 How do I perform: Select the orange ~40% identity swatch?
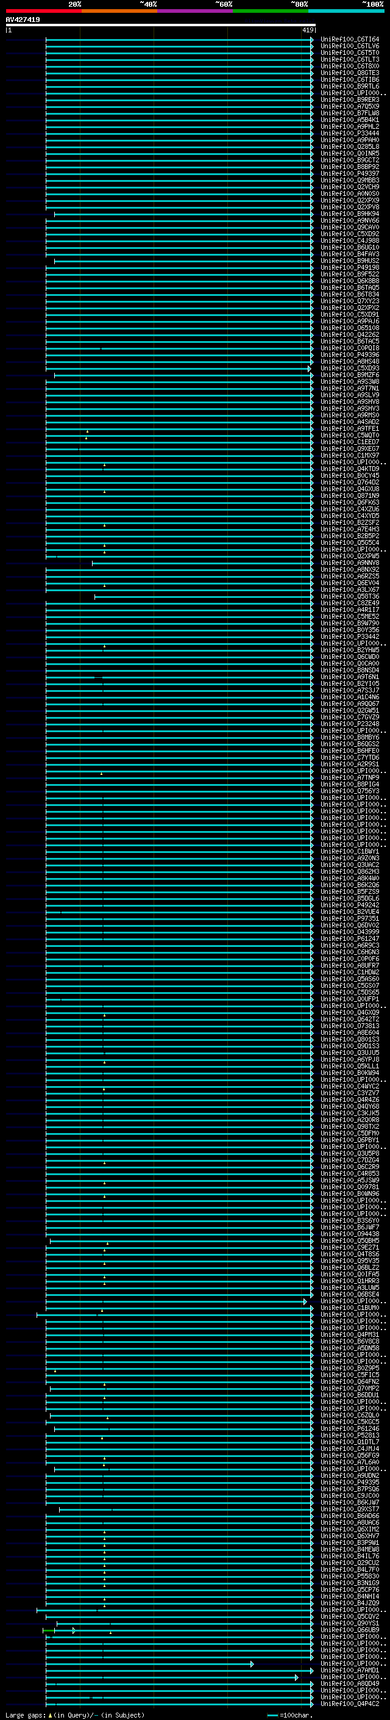[119, 11]
